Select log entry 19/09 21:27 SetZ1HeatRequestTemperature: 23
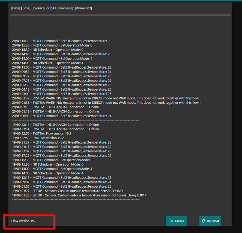242x233 pixels. (x=62, y=142)
